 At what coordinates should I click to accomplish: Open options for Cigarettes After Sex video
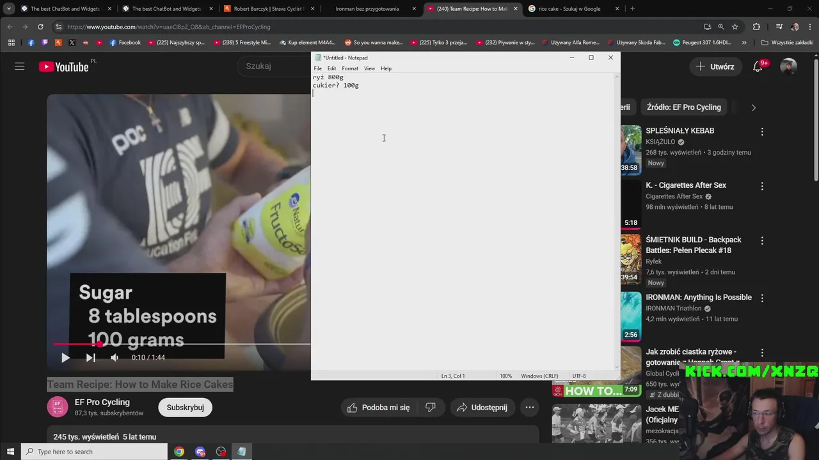pyautogui.click(x=761, y=186)
